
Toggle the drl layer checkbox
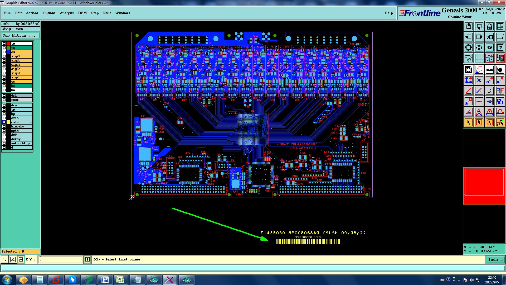point(4,96)
